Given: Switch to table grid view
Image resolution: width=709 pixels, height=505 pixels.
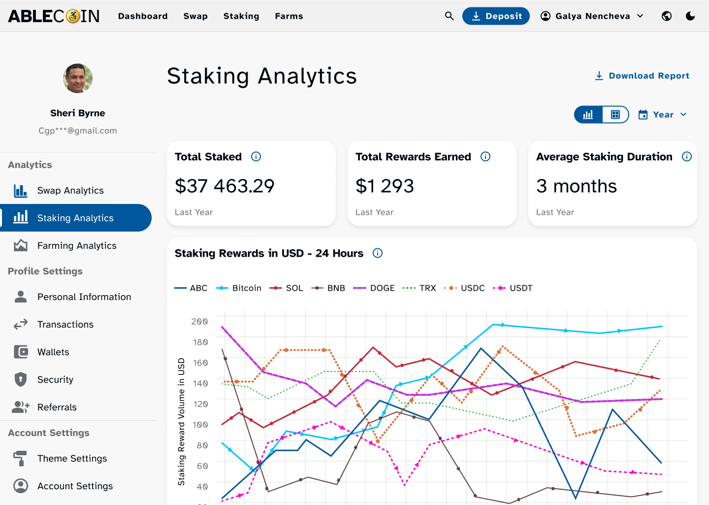Looking at the screenshot, I should pos(615,114).
